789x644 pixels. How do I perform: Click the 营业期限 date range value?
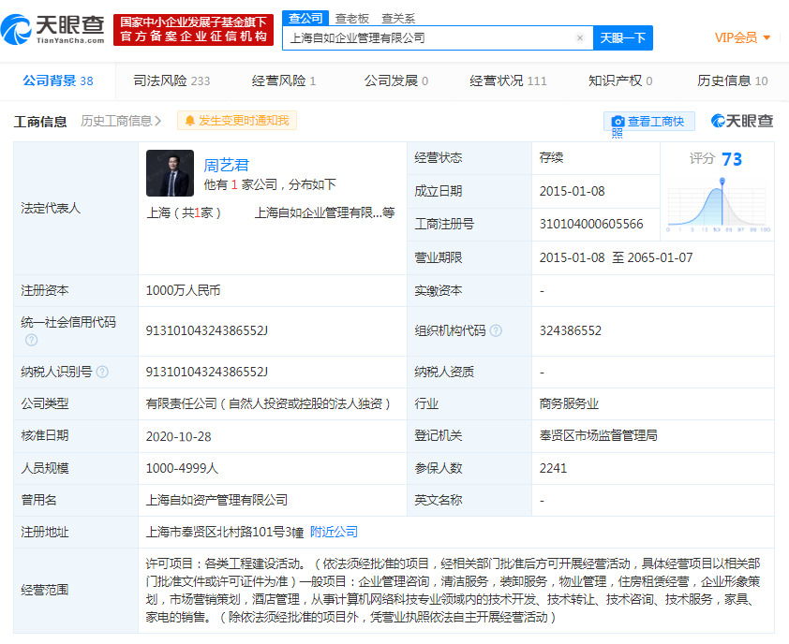pyautogui.click(x=616, y=257)
